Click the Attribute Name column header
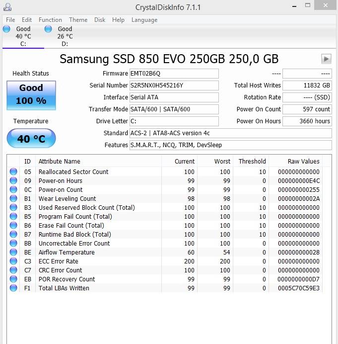This screenshot has width=338, height=344. pos(98,162)
